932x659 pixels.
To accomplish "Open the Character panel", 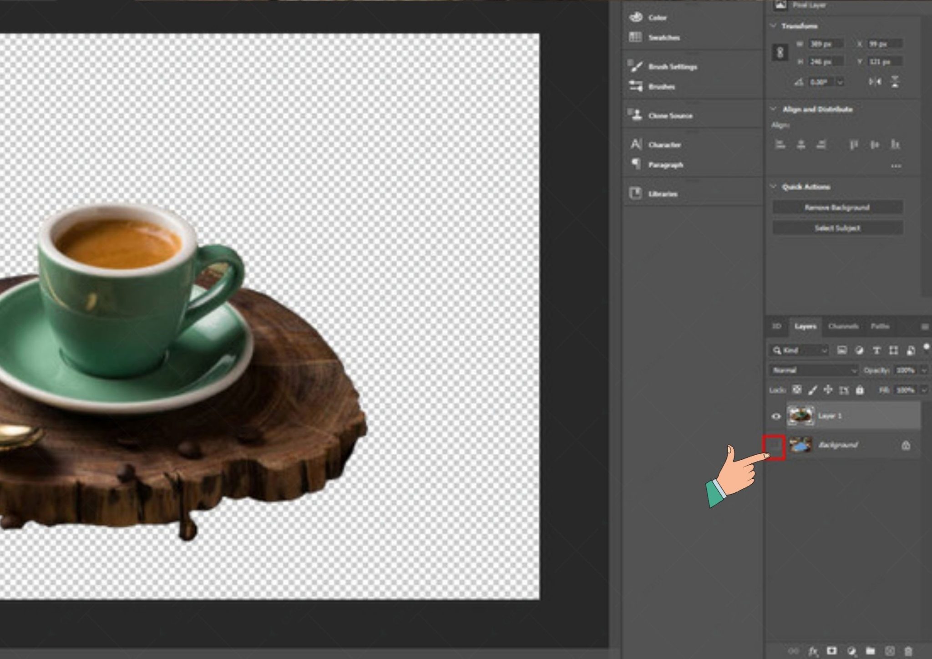I will click(x=665, y=144).
